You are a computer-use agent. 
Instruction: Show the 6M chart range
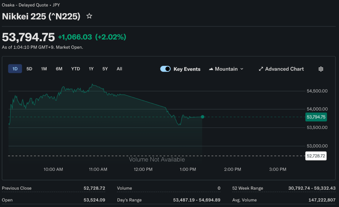(x=59, y=69)
